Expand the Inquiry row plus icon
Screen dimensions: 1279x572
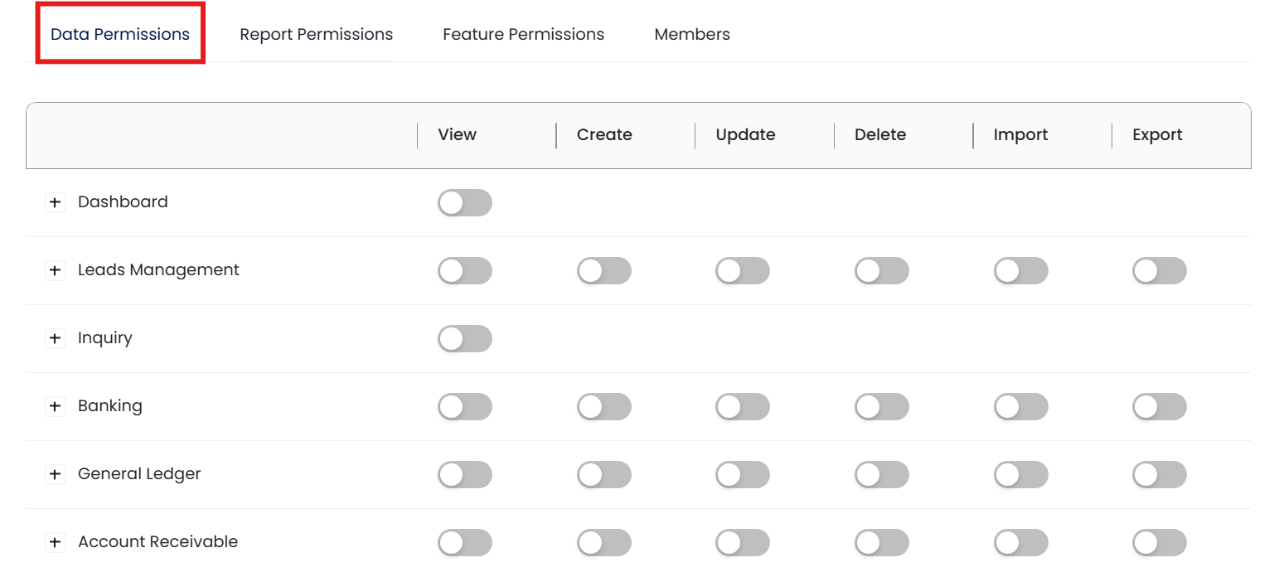pos(55,338)
